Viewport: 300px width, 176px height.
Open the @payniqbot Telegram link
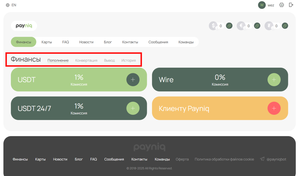coord(277,159)
